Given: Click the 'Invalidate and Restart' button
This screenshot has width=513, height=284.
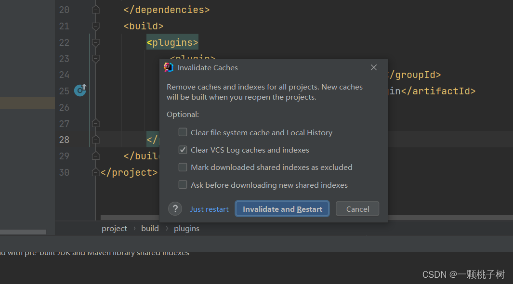Looking at the screenshot, I should pyautogui.click(x=282, y=208).
